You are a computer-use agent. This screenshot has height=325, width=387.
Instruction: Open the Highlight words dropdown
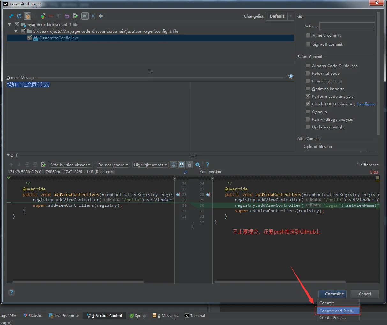point(151,165)
